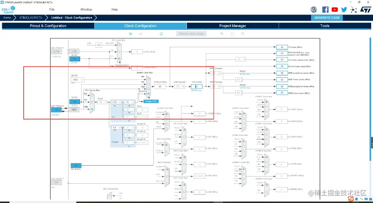Select HSE in the System Clock Mux
Image resolution: width=373 pixels, height=203 pixels.
pyautogui.click(x=149, y=89)
